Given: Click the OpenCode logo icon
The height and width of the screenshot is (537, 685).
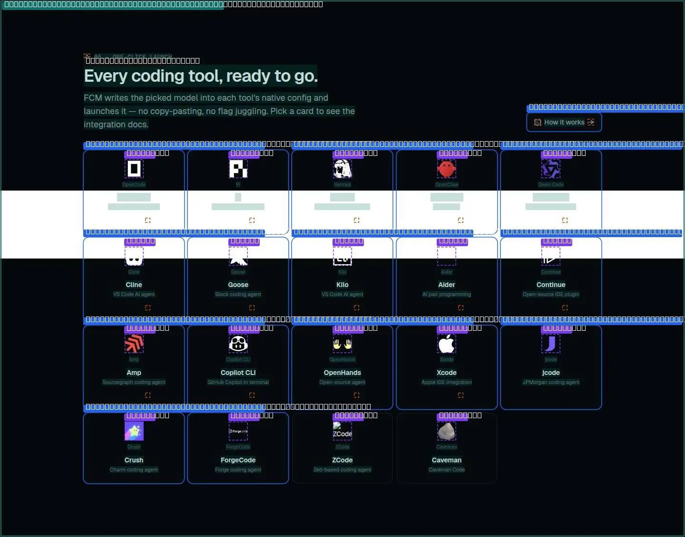Looking at the screenshot, I should pyautogui.click(x=134, y=169).
